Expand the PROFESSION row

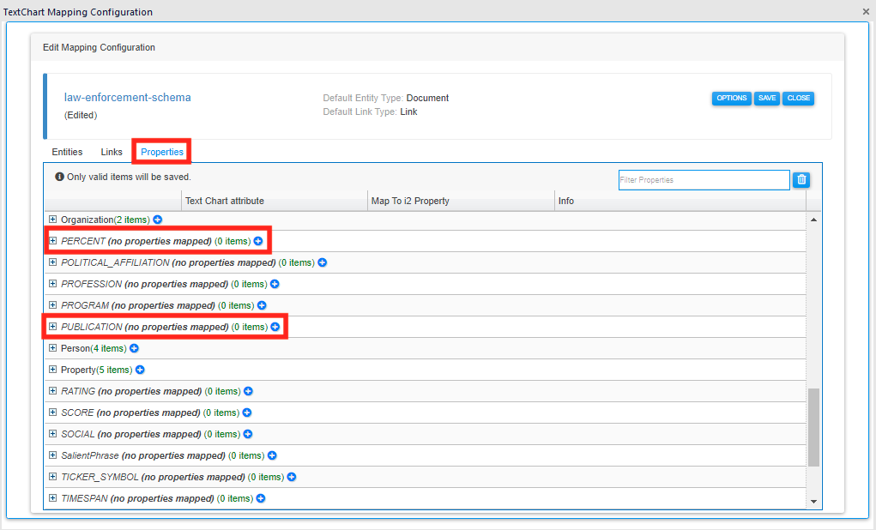[53, 284]
